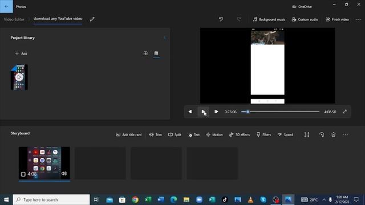
Task: Open clock and date flyout
Action: click(342, 200)
